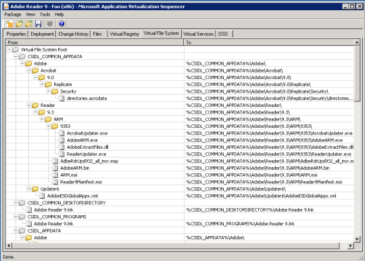
Task: Switch to the Virtual Registry tab
Action: (124, 34)
